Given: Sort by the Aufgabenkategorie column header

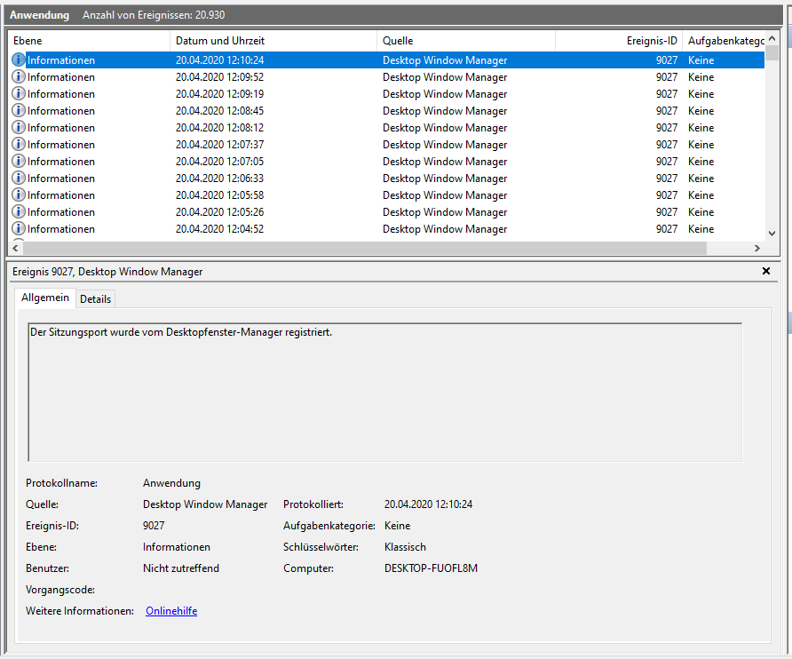Looking at the screenshot, I should pyautogui.click(x=724, y=41).
